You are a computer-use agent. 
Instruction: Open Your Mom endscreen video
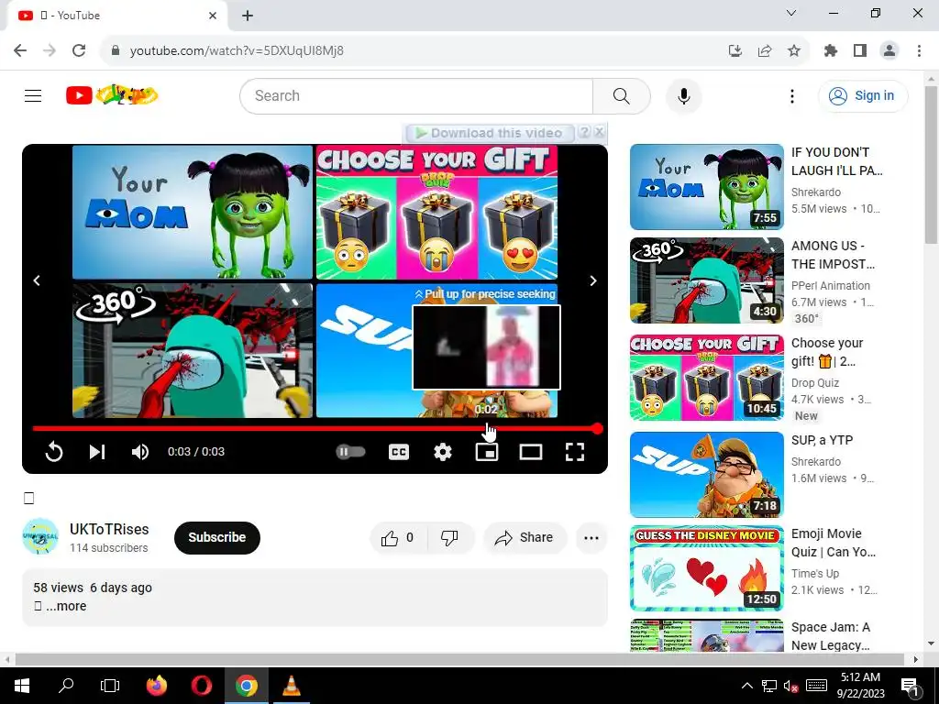[193, 212]
